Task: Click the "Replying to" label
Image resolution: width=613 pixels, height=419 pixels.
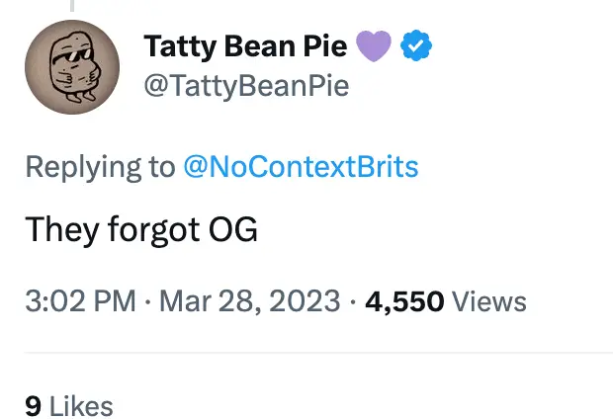Action: pos(99,166)
